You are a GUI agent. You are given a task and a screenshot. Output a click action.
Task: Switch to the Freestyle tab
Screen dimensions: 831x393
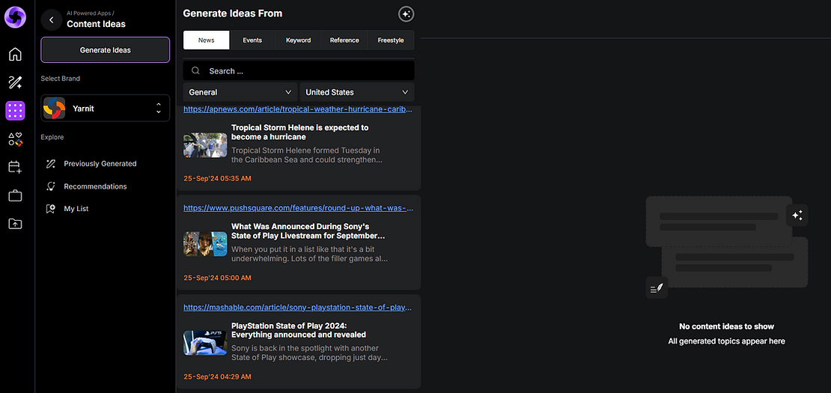click(391, 40)
